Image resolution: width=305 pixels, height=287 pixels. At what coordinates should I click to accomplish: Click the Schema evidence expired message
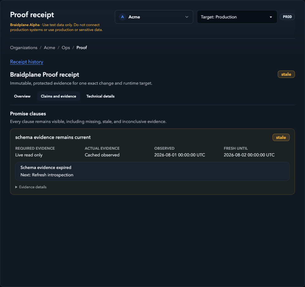[x=46, y=168]
